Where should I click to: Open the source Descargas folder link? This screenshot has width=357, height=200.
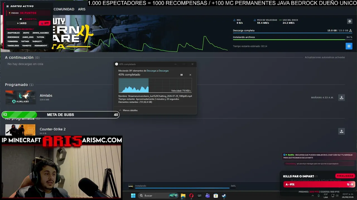tap(152, 71)
